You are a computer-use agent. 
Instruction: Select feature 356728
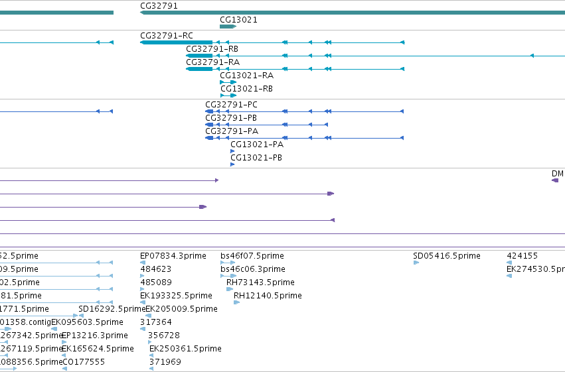[x=164, y=336]
